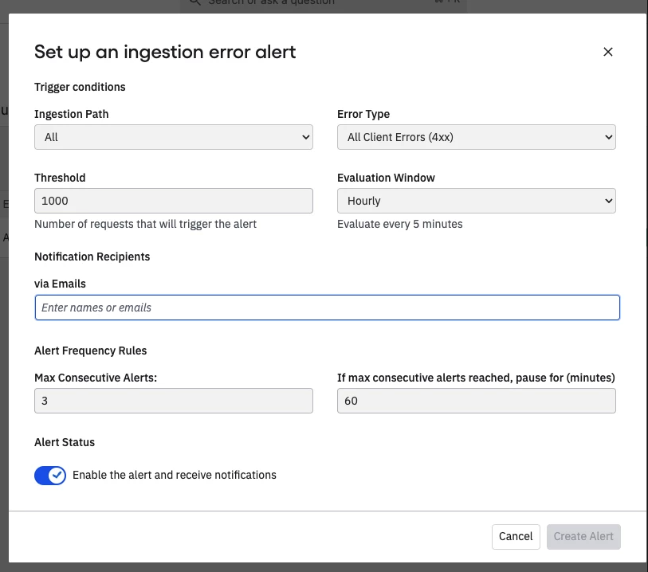Select the Max Consecutive Alerts field

pyautogui.click(x=174, y=401)
